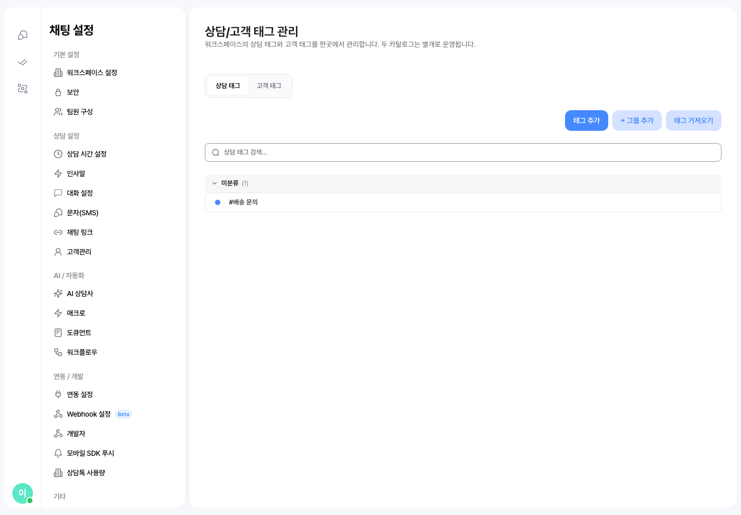This screenshot has width=741, height=515.
Task: Click the 태그 추가 button
Action: pyautogui.click(x=587, y=121)
